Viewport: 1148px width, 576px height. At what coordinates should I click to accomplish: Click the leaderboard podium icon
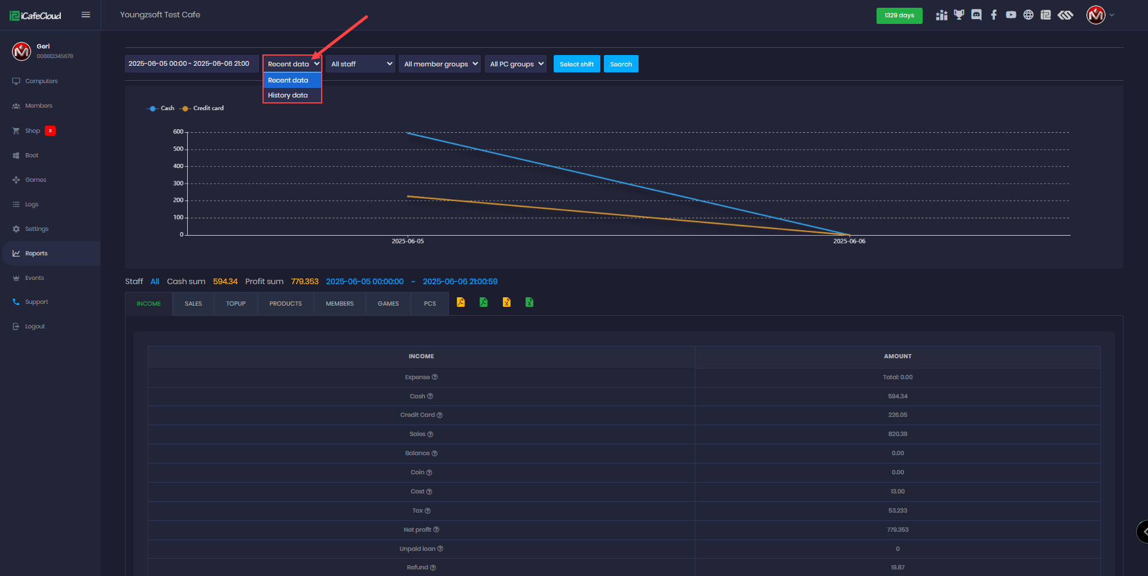(942, 15)
